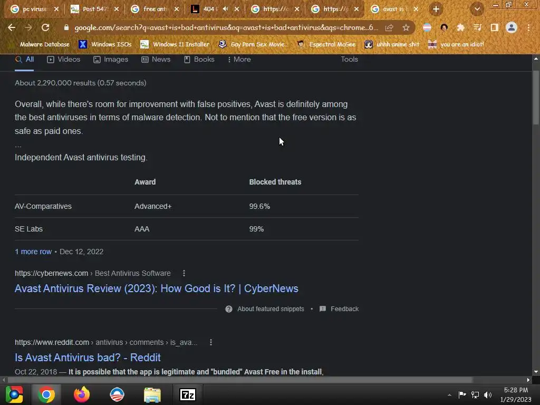Click the About featured snippets help icon

229,309
